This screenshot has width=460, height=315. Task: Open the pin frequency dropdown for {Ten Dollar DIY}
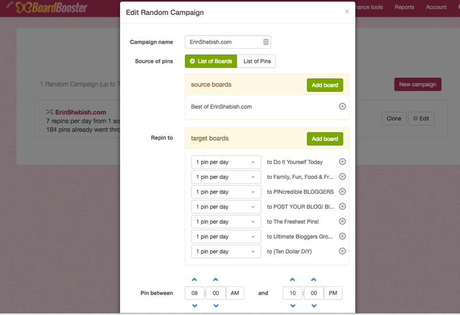coord(226,251)
